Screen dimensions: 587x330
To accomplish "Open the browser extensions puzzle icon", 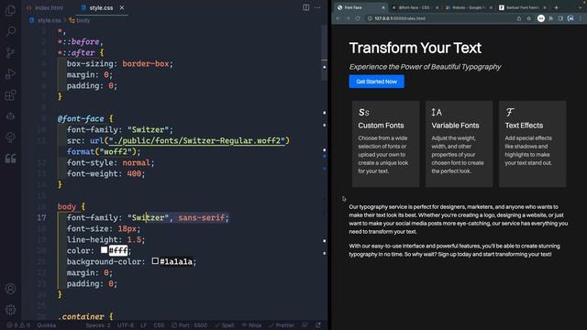I will pyautogui.click(x=551, y=18).
